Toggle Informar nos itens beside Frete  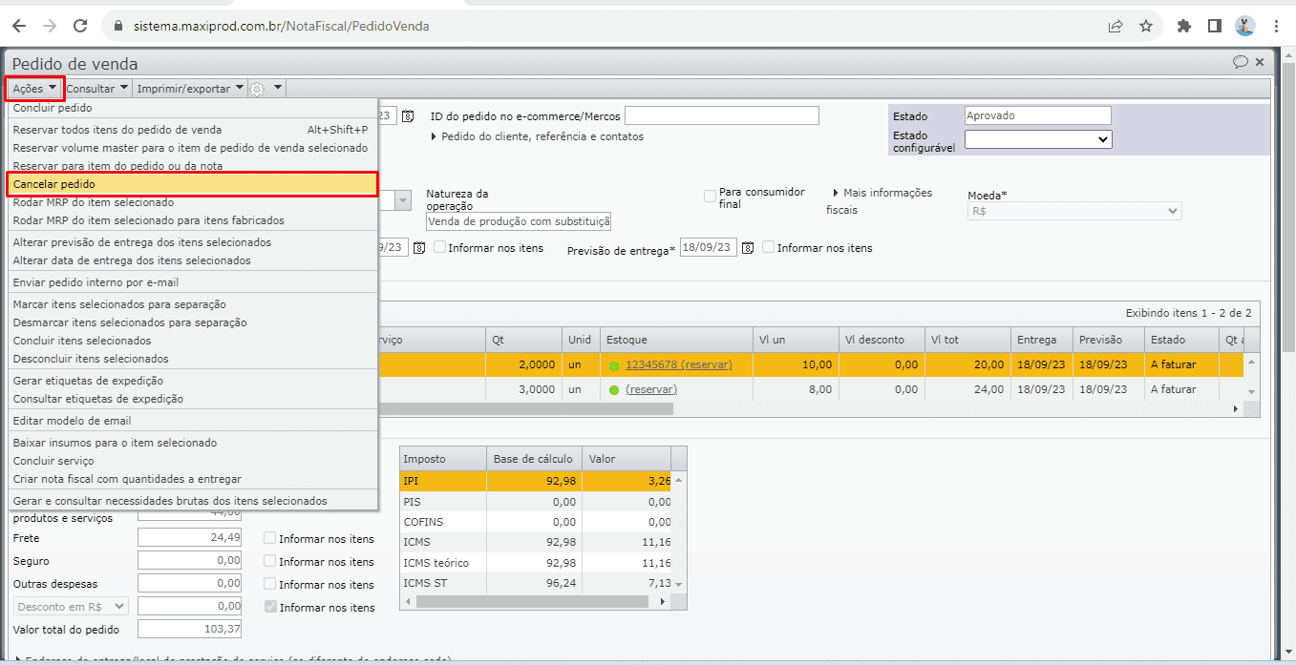[270, 539]
